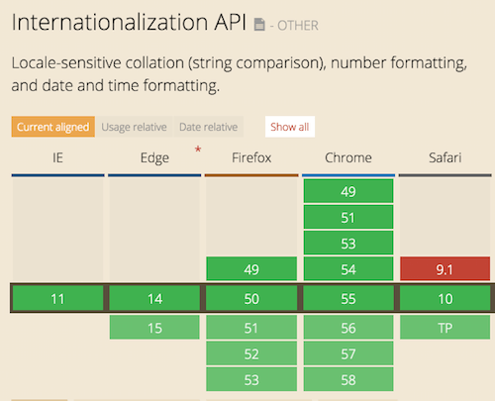Viewport: 495px width, 401px height.
Task: Select the Chrome 49 support cell
Action: [348, 191]
